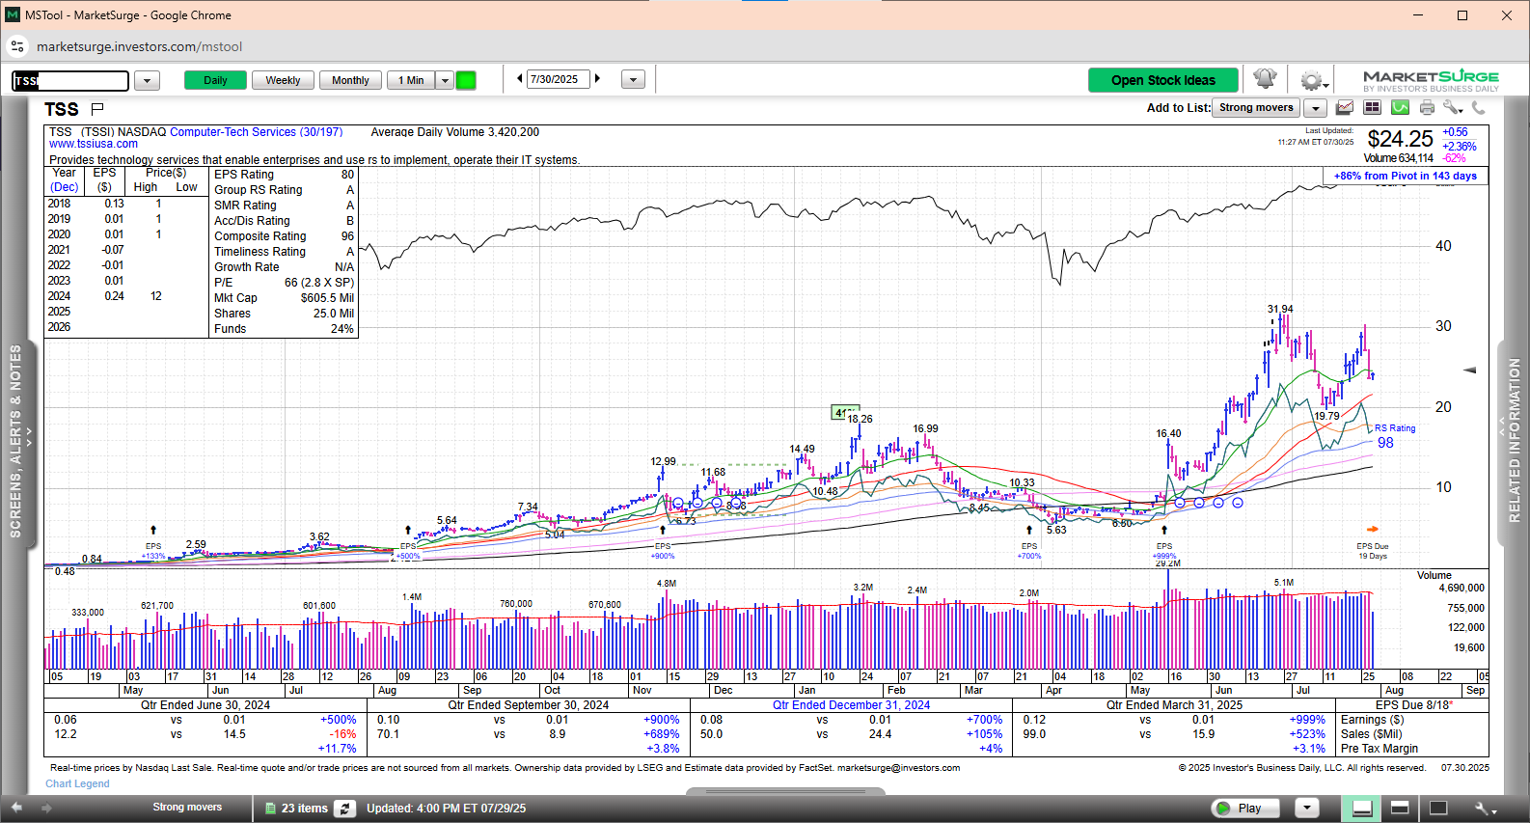Expand the Related Information side panel
Image resolution: width=1530 pixels, height=823 pixels.
coord(1513,442)
